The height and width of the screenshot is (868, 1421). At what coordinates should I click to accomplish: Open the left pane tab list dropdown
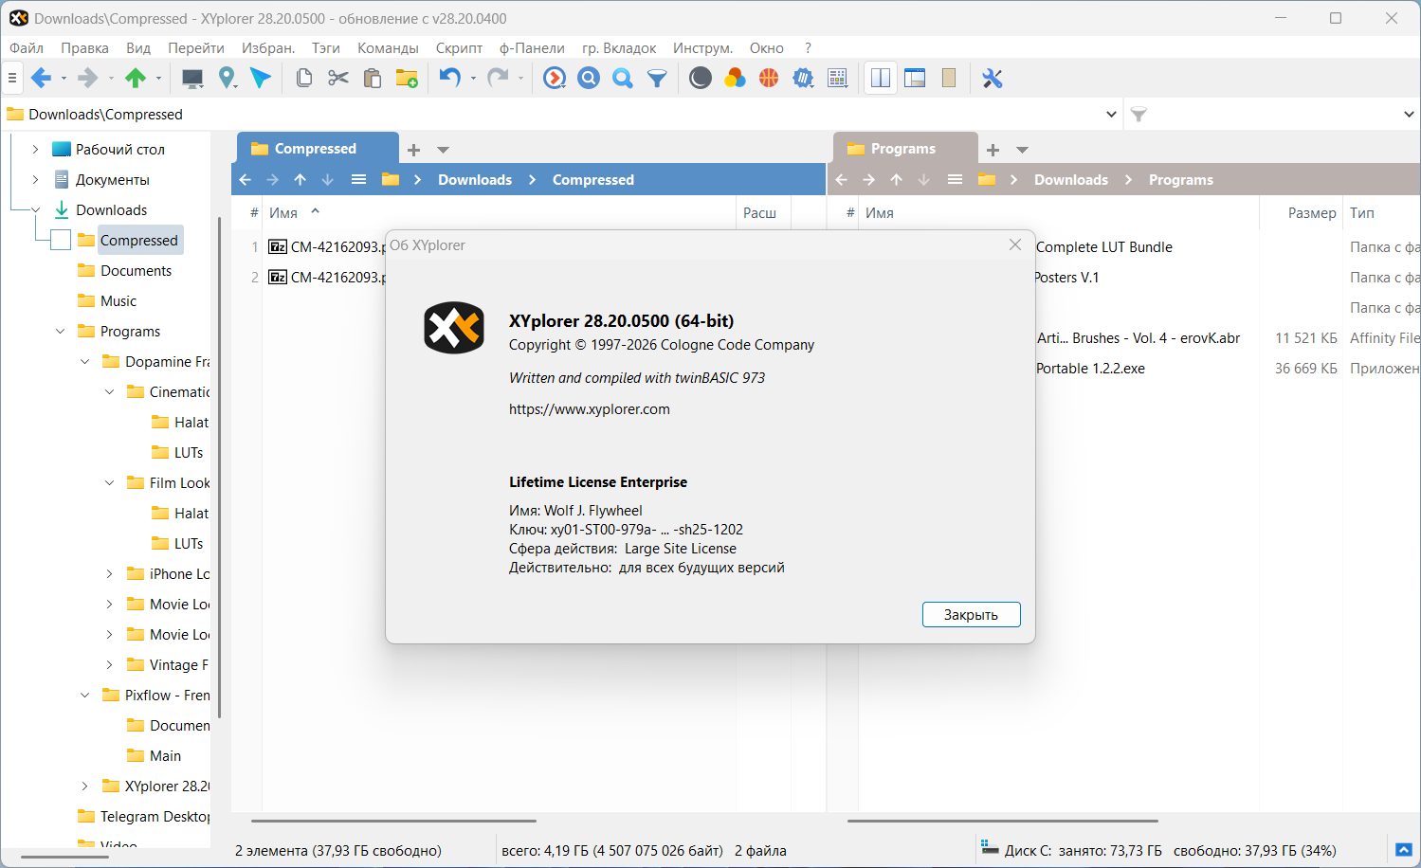(x=443, y=150)
